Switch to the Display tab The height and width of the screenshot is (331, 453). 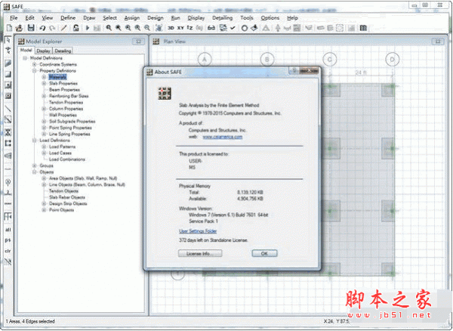click(x=43, y=51)
